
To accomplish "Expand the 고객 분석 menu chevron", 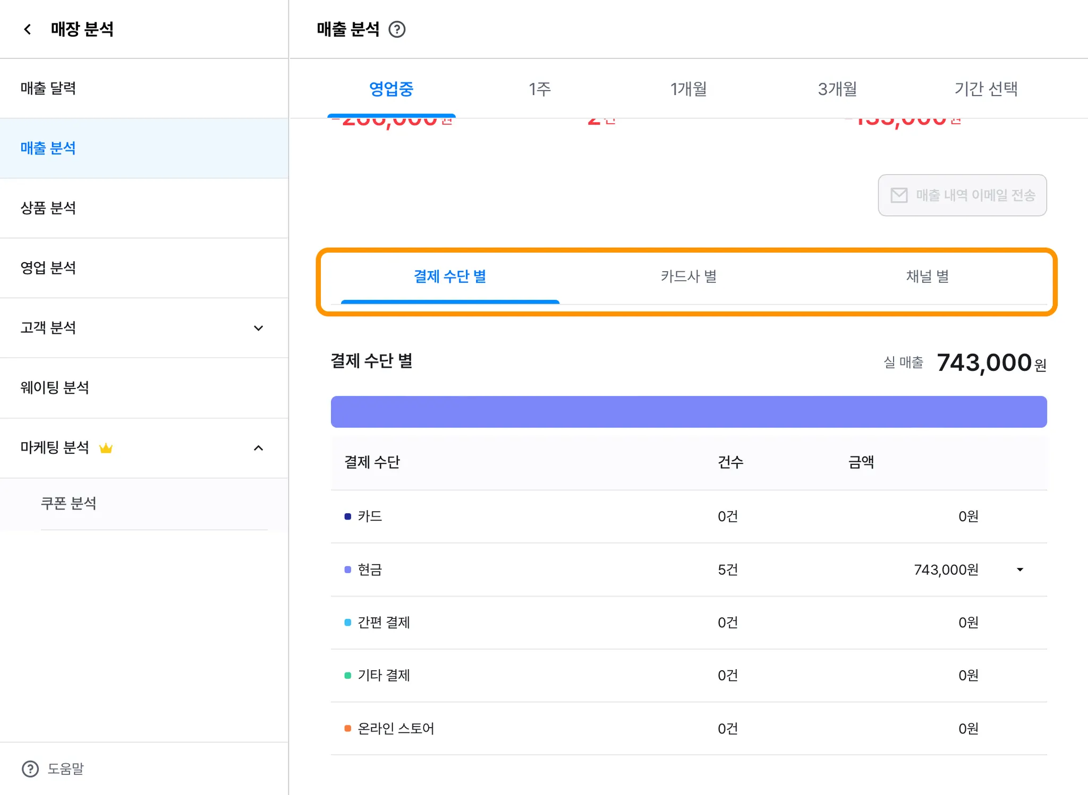I will coord(258,328).
